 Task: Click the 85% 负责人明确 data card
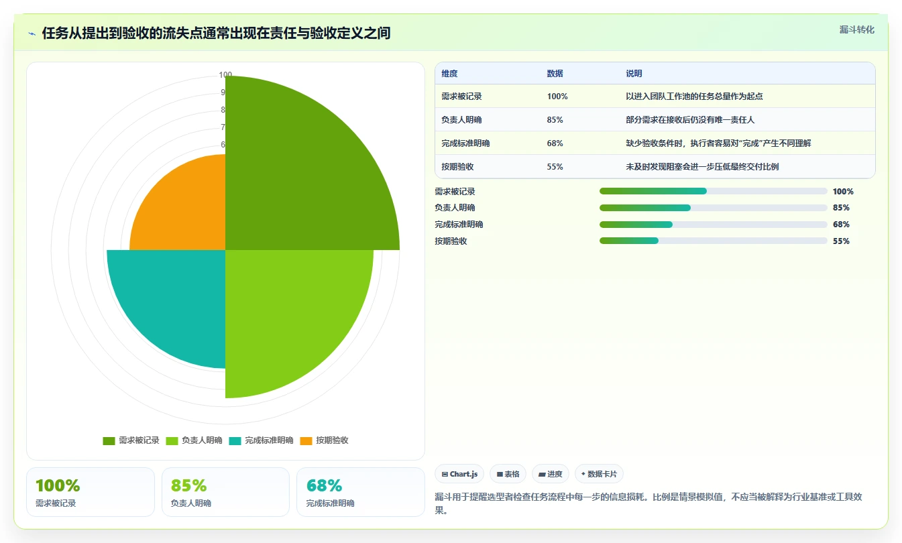tap(225, 492)
